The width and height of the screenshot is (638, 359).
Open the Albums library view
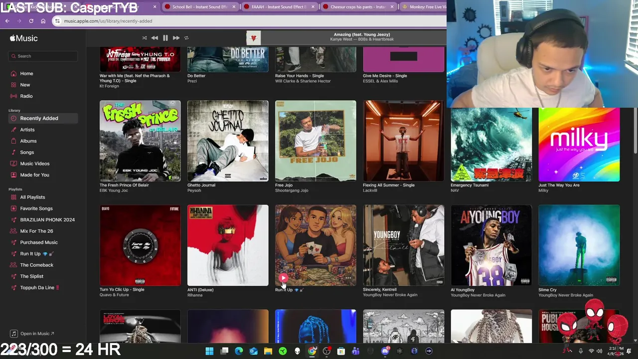coord(28,141)
